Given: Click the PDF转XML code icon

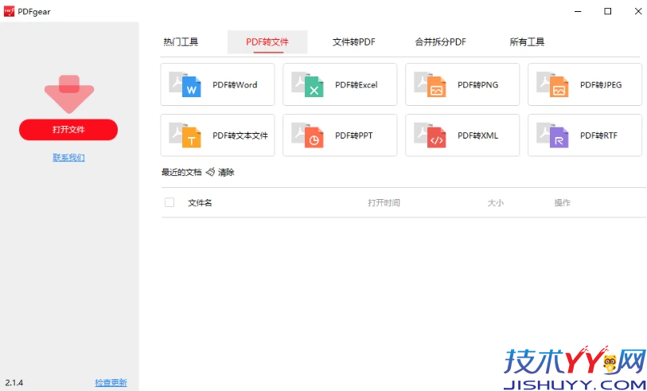Looking at the screenshot, I should (x=430, y=135).
